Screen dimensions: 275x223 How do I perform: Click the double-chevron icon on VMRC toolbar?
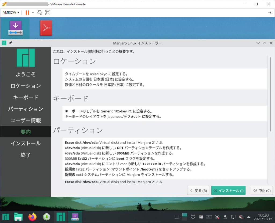click(x=270, y=13)
